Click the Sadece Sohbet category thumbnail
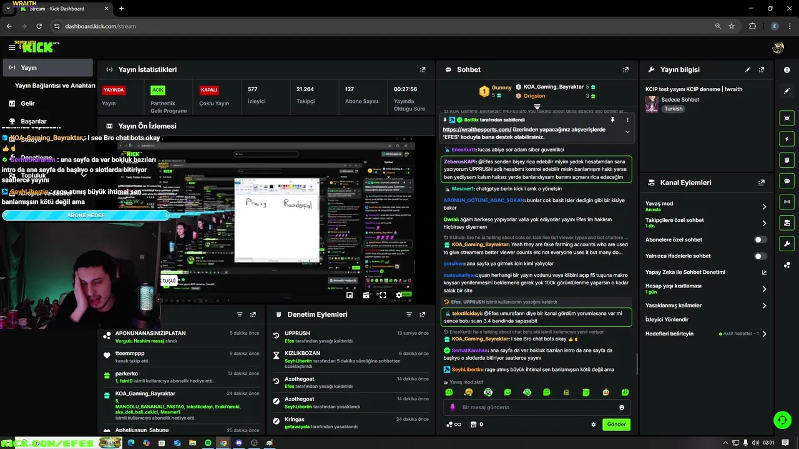 click(652, 104)
